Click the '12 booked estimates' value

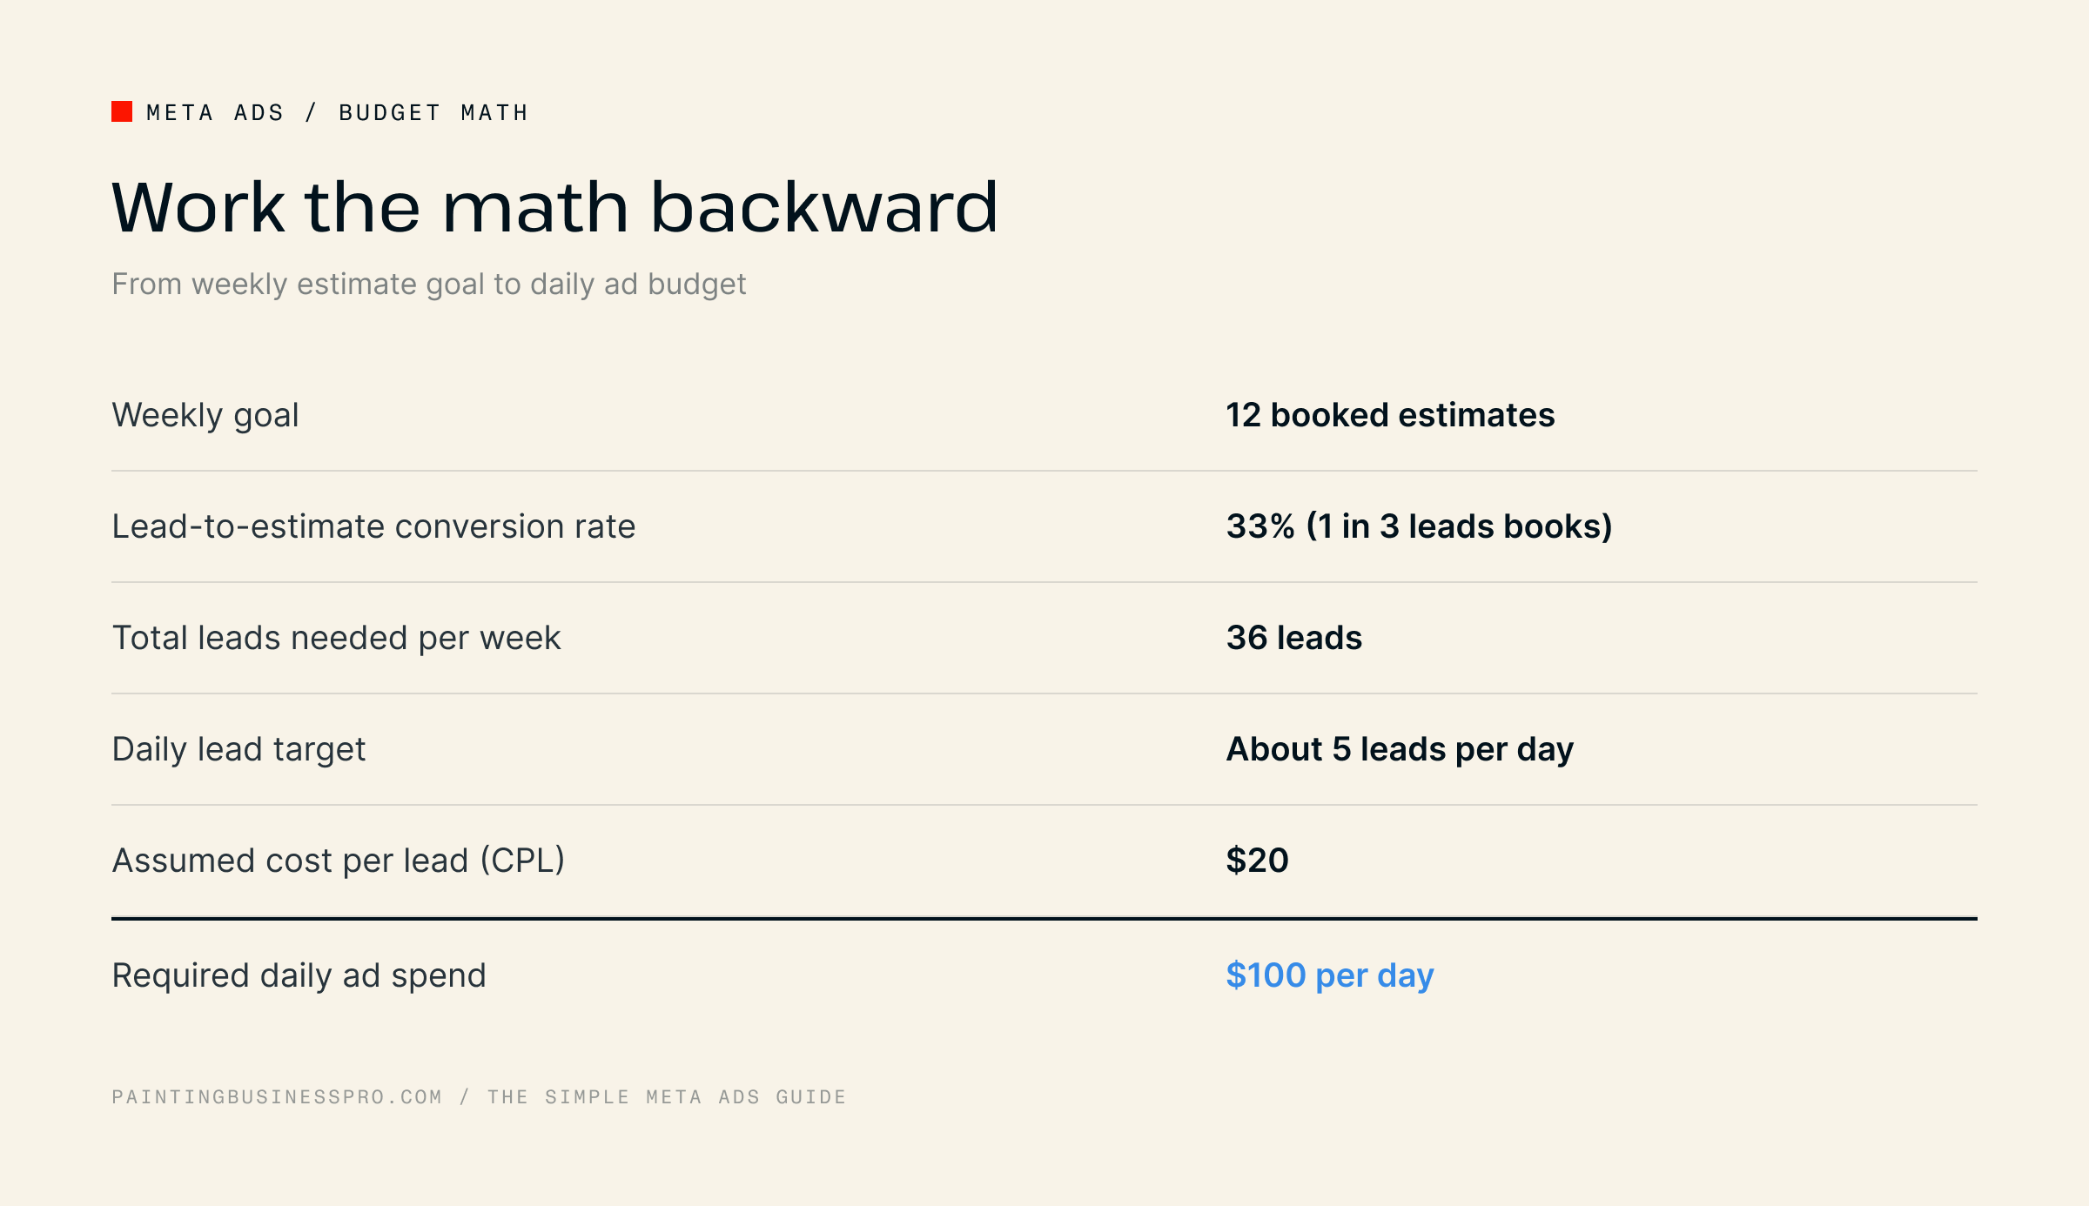click(x=1390, y=415)
